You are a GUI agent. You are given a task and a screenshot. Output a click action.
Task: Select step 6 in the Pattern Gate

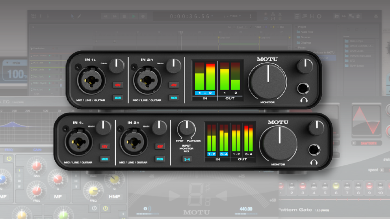[336, 188]
